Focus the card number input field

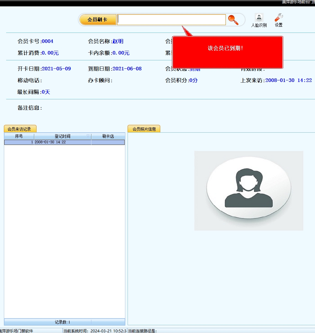[171, 20]
